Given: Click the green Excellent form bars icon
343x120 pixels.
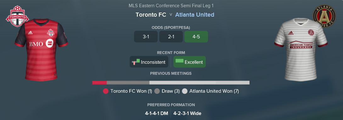Looking at the screenshot, I should coord(179,61).
